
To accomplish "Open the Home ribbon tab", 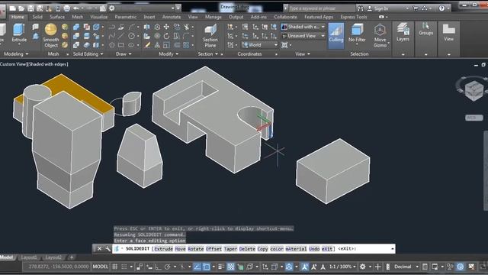I will [18, 17].
